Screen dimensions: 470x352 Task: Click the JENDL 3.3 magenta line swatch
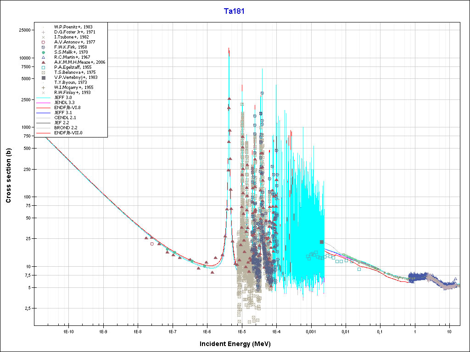pyautogui.click(x=43, y=103)
